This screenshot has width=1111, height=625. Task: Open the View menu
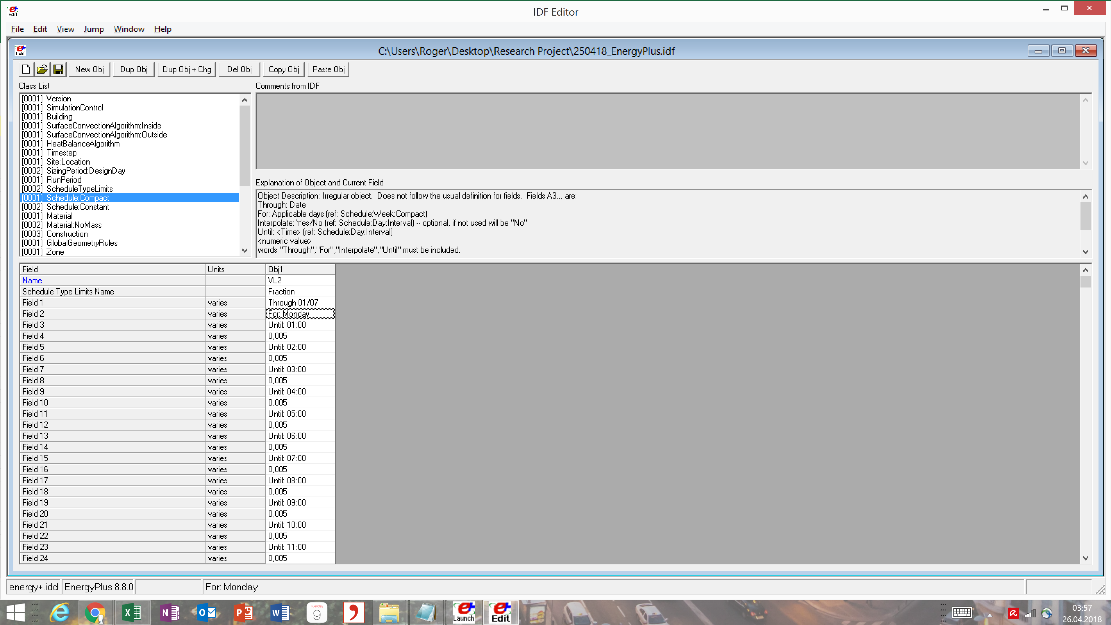[65, 29]
